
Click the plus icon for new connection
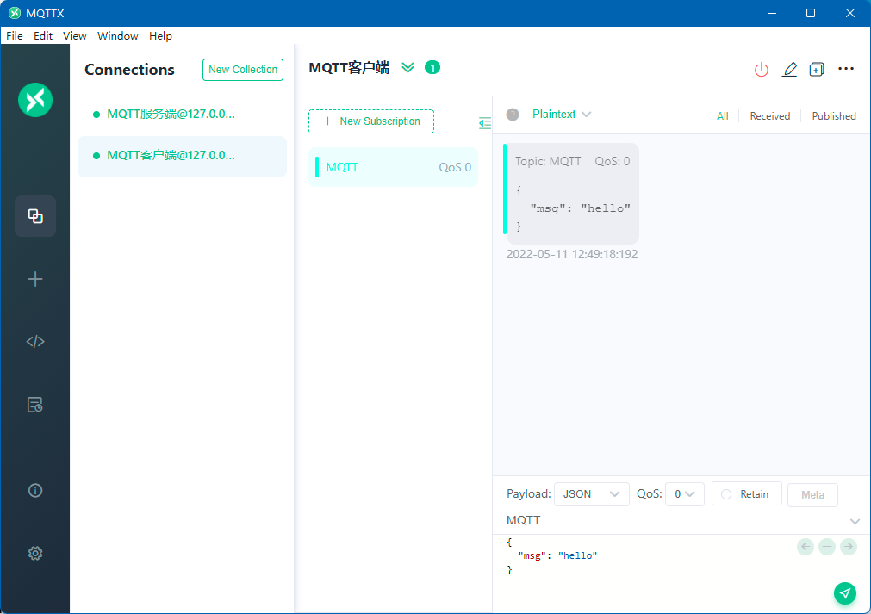[35, 279]
